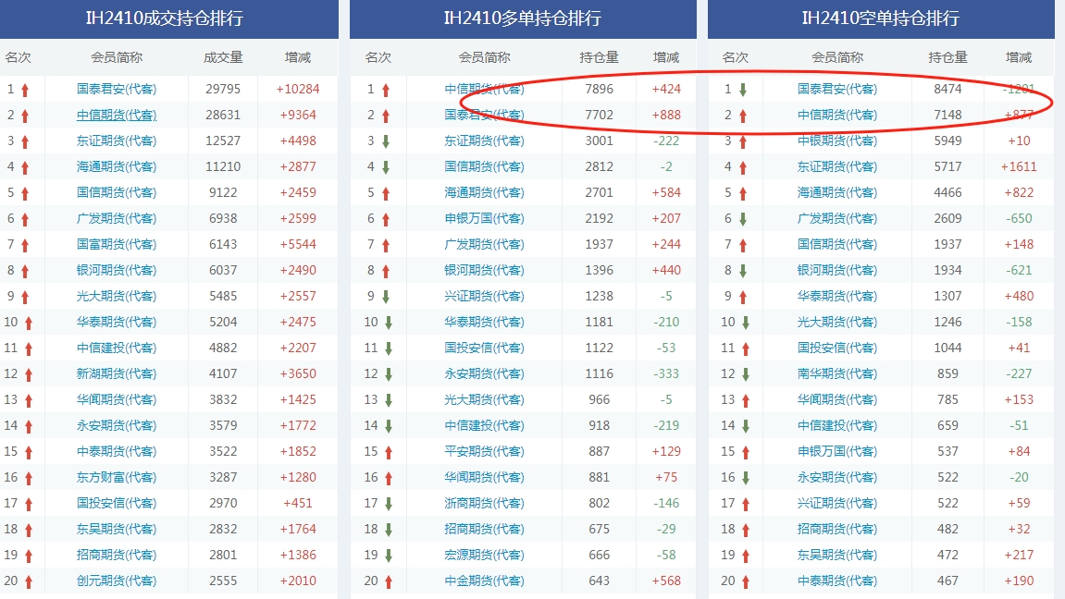The height and width of the screenshot is (599, 1065).
Task: Click the down arrow beside rank 19 宏源期货
Action: click(x=389, y=556)
